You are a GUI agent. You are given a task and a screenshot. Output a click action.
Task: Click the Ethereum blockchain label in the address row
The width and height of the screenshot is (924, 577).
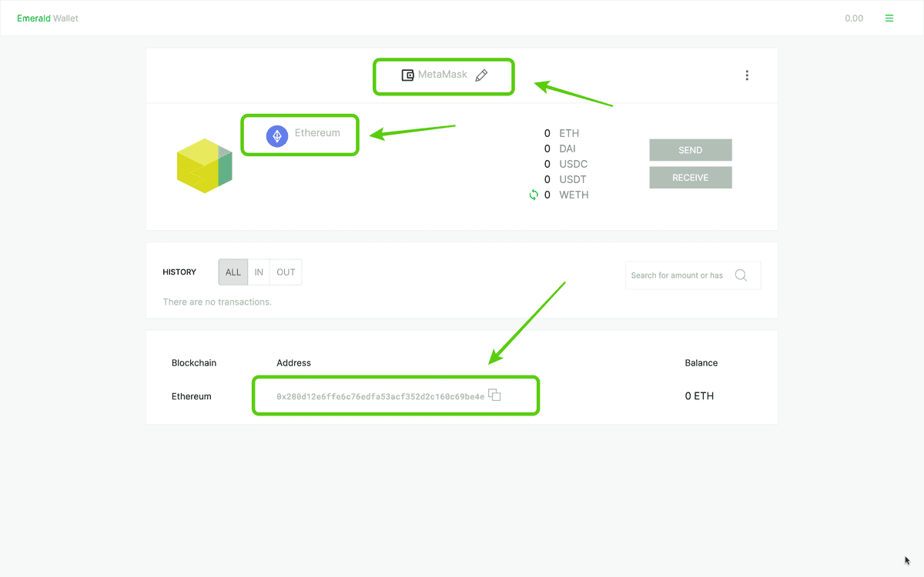point(191,396)
